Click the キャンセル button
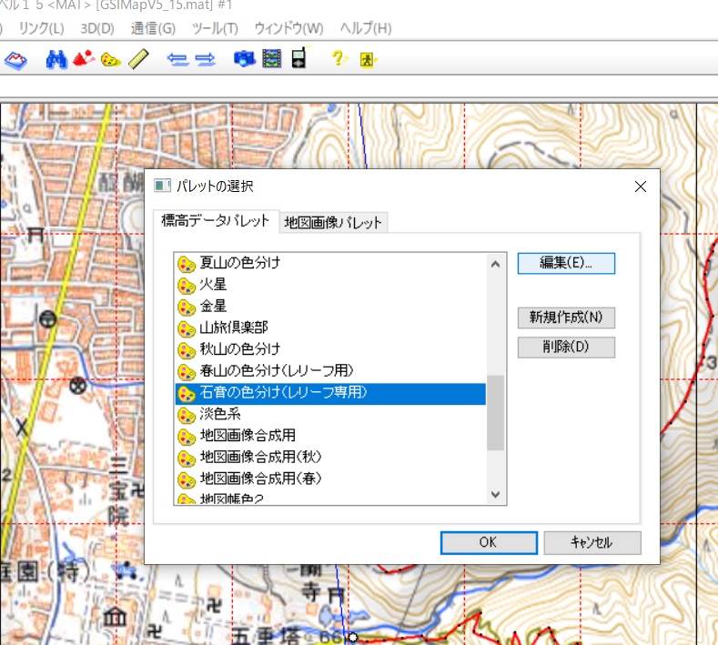This screenshot has height=645, width=718. pyautogui.click(x=592, y=542)
